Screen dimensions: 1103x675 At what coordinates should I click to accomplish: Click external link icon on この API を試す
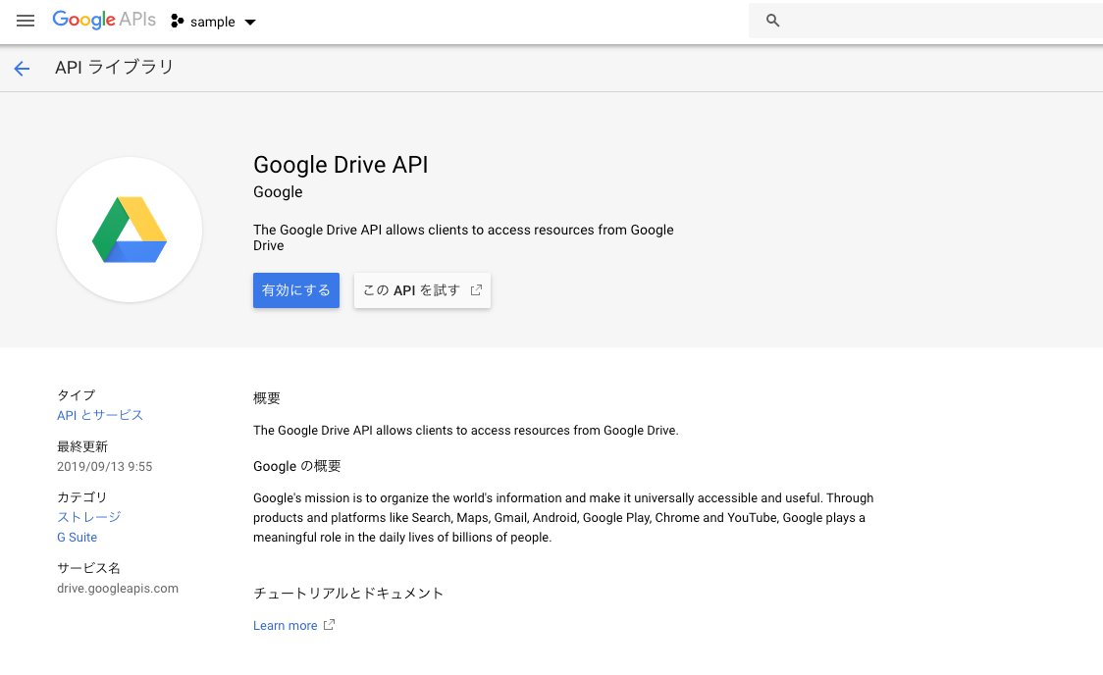pyautogui.click(x=476, y=290)
